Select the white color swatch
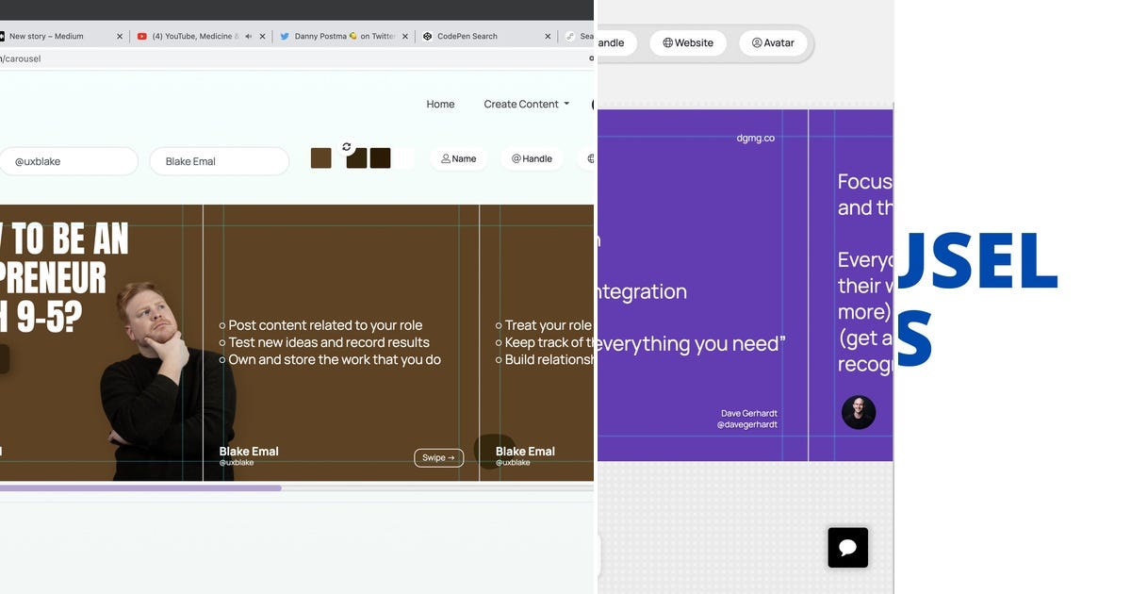Image resolution: width=1131 pixels, height=594 pixels. (x=403, y=158)
